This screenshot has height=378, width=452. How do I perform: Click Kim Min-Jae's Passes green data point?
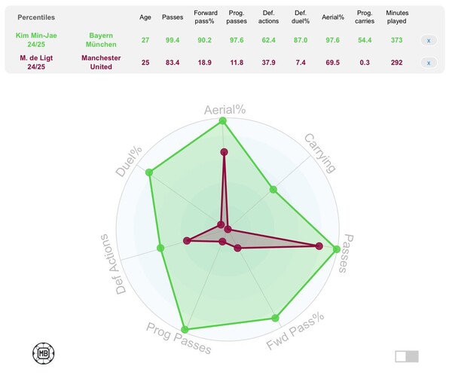pos(336,249)
